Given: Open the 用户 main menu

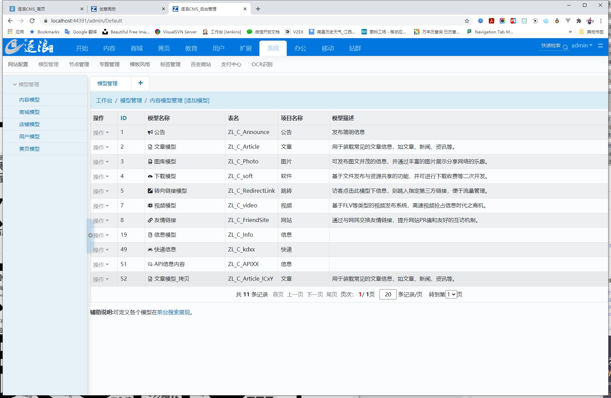Looking at the screenshot, I should [x=218, y=48].
